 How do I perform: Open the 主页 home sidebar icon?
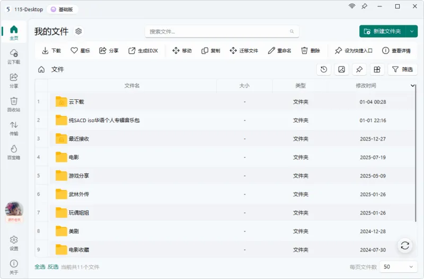[x=14, y=32]
